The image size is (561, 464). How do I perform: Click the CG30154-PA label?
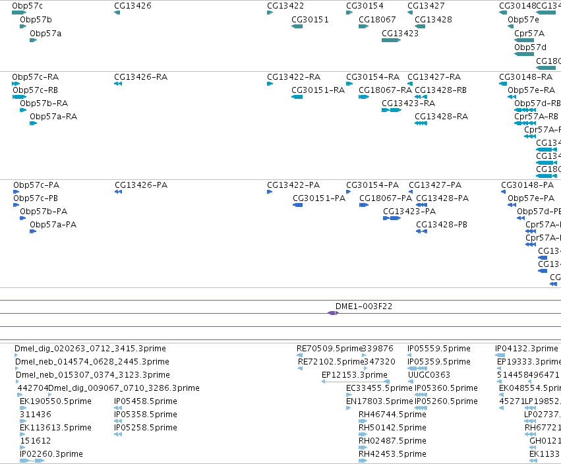point(372,185)
